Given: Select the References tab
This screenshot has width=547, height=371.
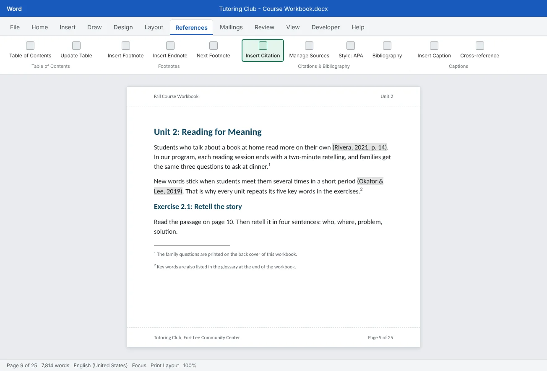Looking at the screenshot, I should [x=191, y=28].
